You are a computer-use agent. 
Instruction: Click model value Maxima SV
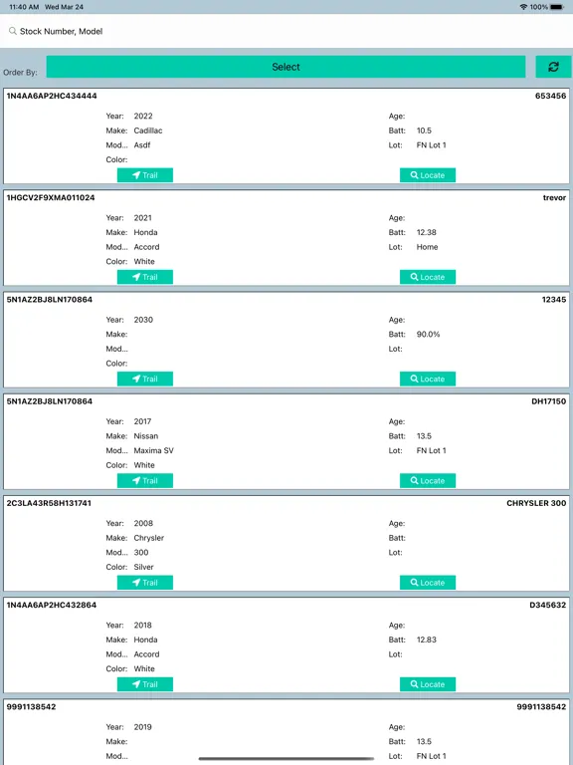[x=154, y=451]
